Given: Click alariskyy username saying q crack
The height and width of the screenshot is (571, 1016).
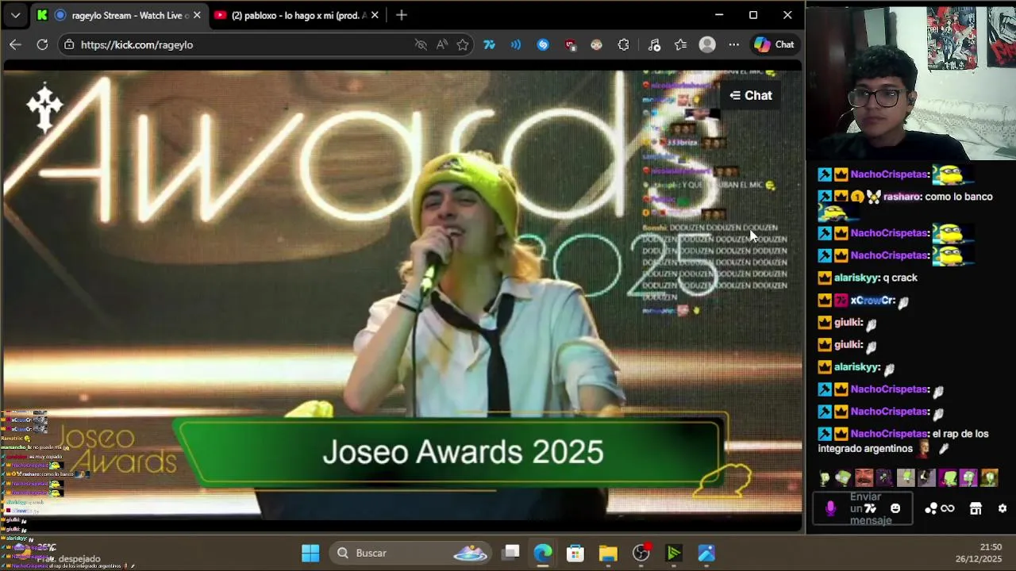Looking at the screenshot, I should pyautogui.click(x=856, y=278).
